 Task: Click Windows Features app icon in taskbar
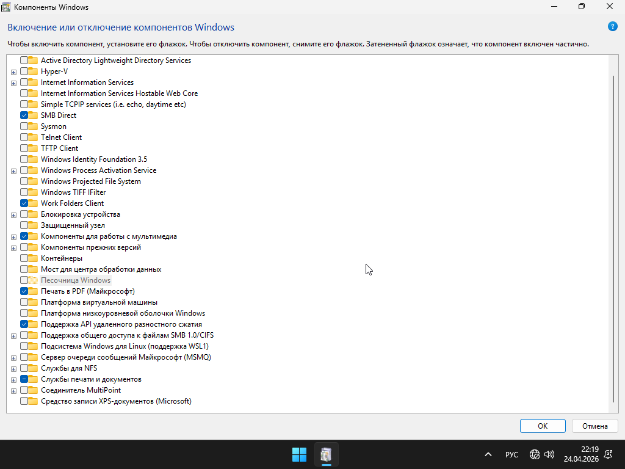point(326,454)
